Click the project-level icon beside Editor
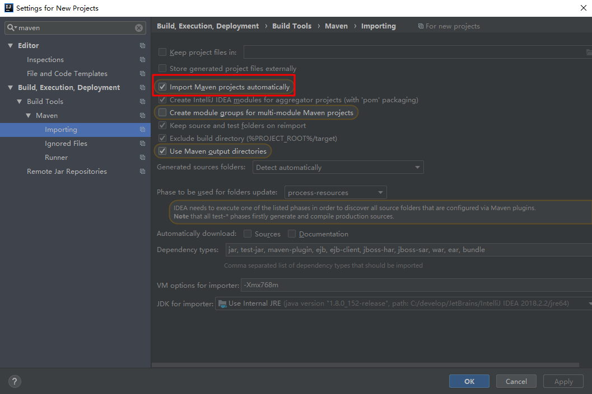 [142, 46]
